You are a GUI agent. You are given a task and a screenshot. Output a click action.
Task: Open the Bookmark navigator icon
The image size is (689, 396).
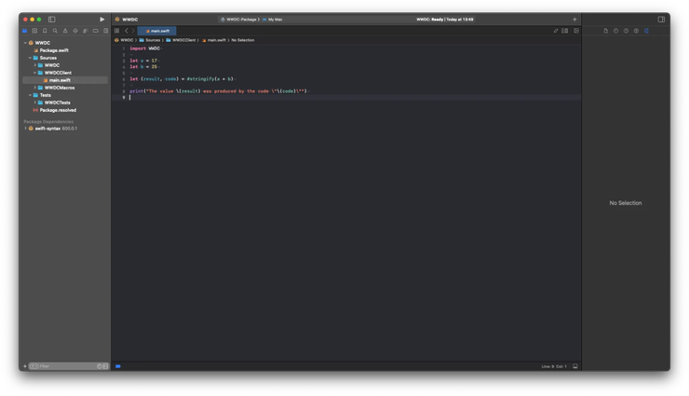(45, 31)
